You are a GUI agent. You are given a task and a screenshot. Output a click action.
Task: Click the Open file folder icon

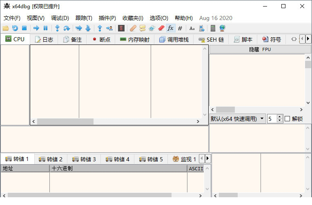click(x=6, y=28)
